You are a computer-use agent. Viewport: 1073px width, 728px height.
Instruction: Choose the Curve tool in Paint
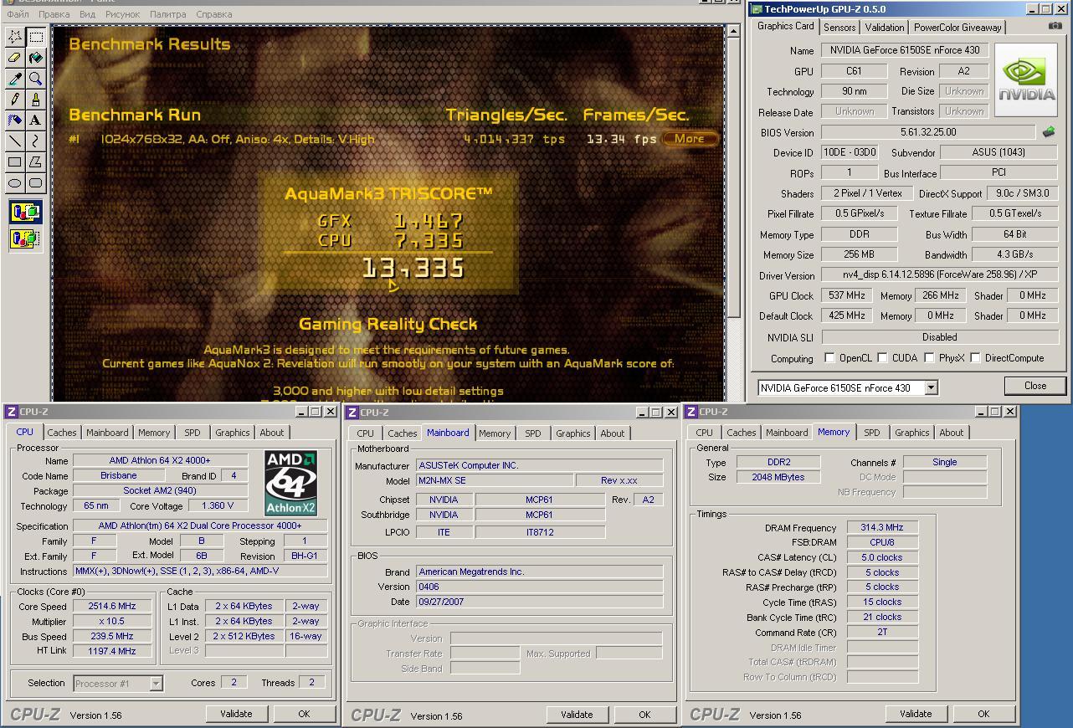[36, 141]
